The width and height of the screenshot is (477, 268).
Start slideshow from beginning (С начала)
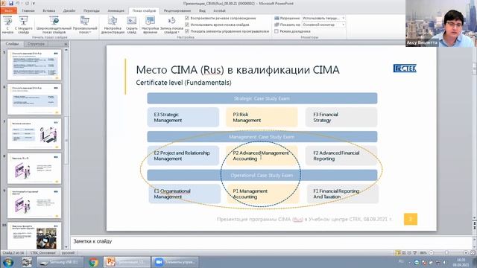7,25
